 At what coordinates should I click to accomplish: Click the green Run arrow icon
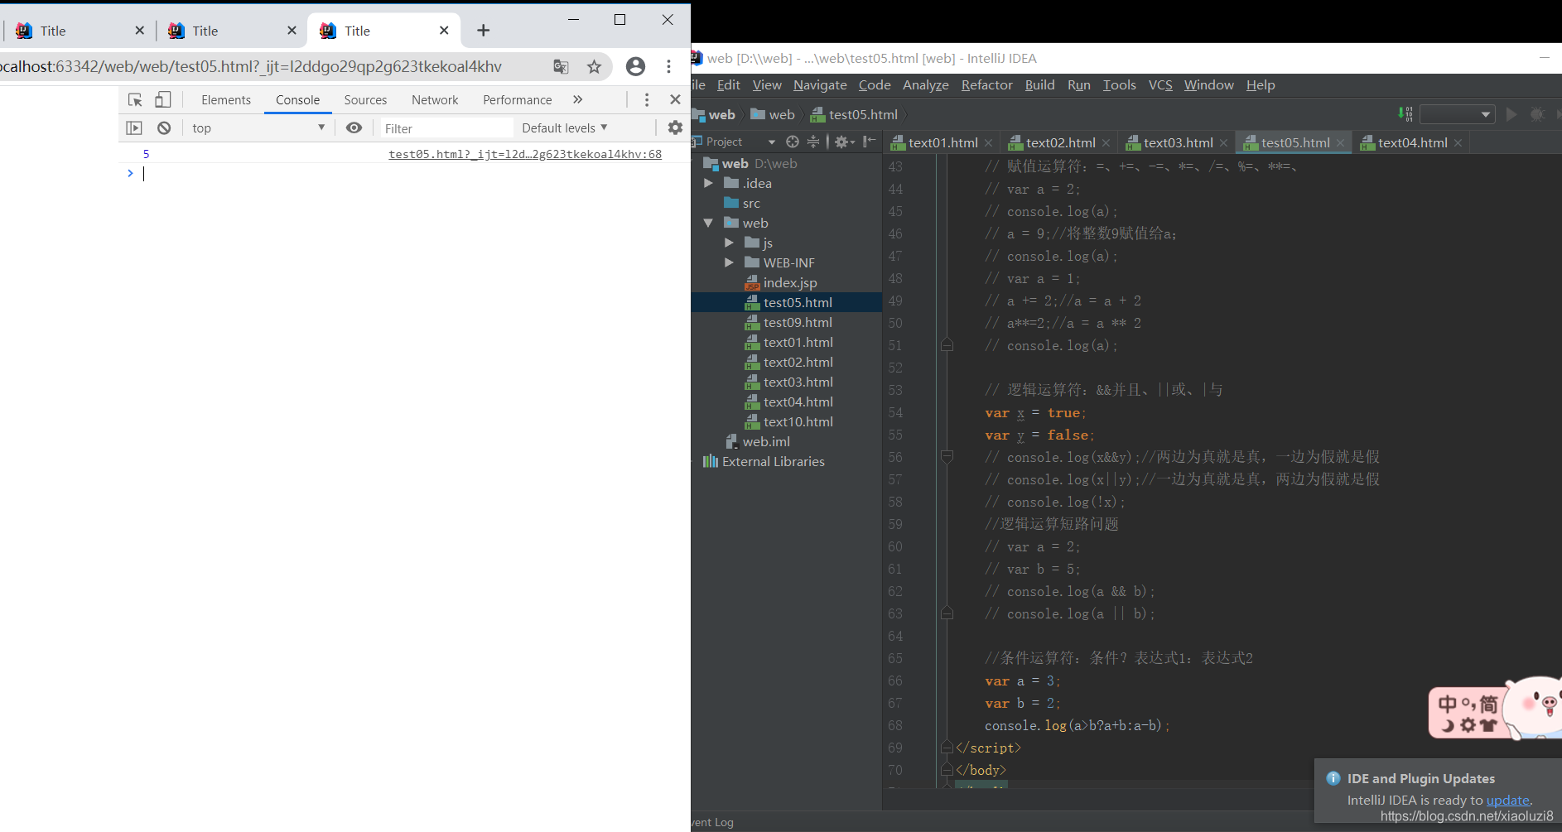tap(1511, 114)
